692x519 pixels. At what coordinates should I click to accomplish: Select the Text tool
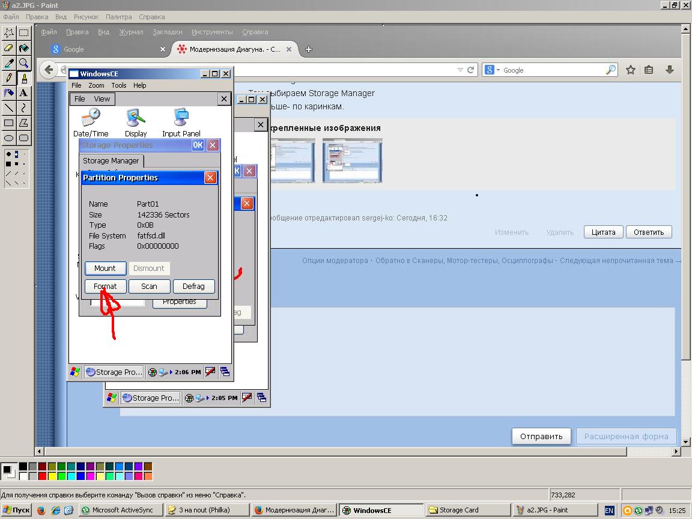[x=23, y=93]
